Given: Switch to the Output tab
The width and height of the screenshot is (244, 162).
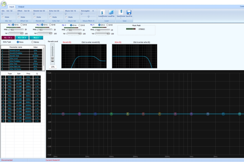Looking at the screenshot, I should [21, 7].
